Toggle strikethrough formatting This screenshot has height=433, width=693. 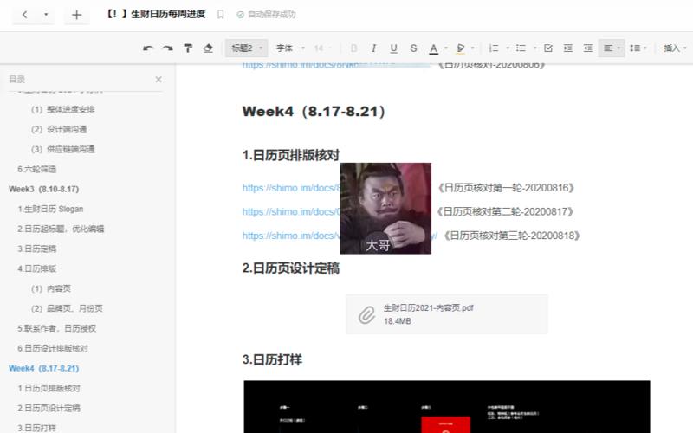414,48
